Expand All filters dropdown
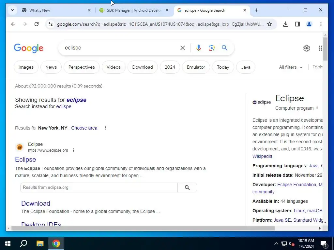This screenshot has width=334, height=250. 291,67
